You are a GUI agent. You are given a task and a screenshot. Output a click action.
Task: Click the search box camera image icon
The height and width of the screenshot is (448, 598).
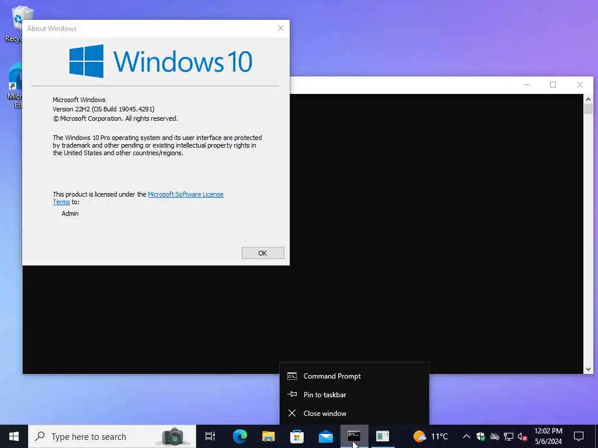point(173,436)
